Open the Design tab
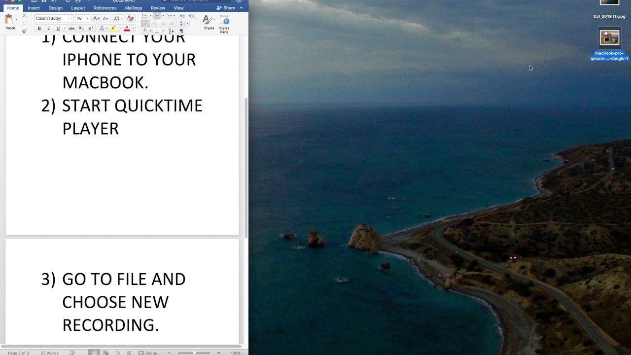The image size is (631, 355). coord(55,8)
